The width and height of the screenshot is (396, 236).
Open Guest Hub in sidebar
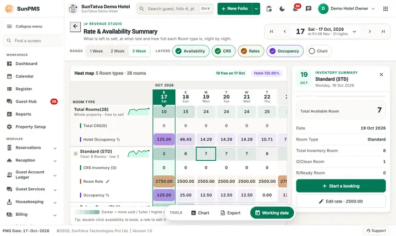point(32,102)
